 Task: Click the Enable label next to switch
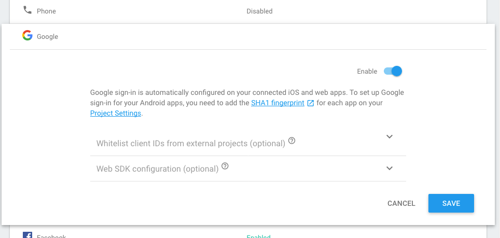pos(367,72)
